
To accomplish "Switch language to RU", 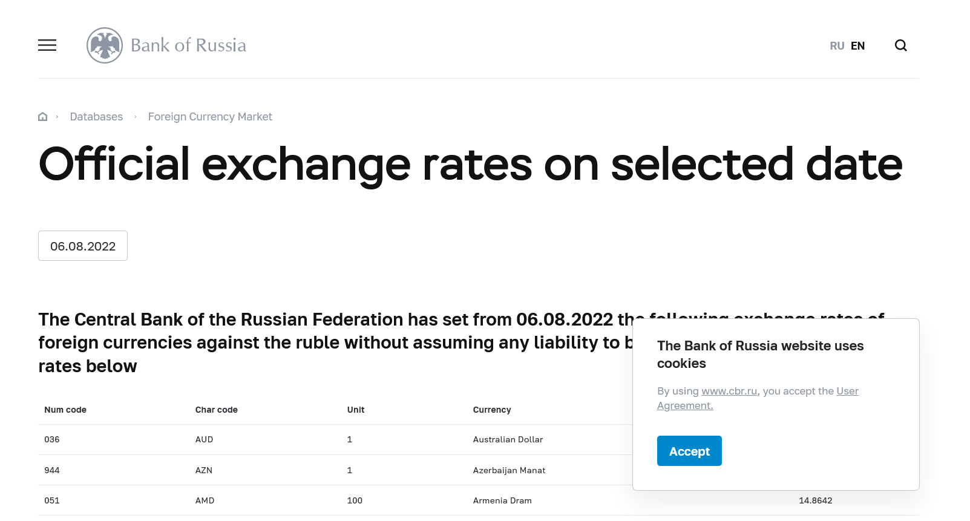I will [x=837, y=46].
